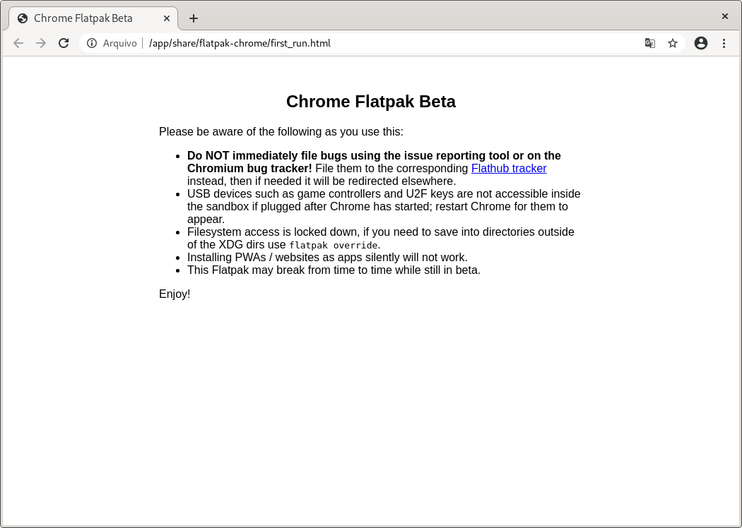This screenshot has height=528, width=742.
Task: Click the 'Enjoy!' text
Action: 175,294
